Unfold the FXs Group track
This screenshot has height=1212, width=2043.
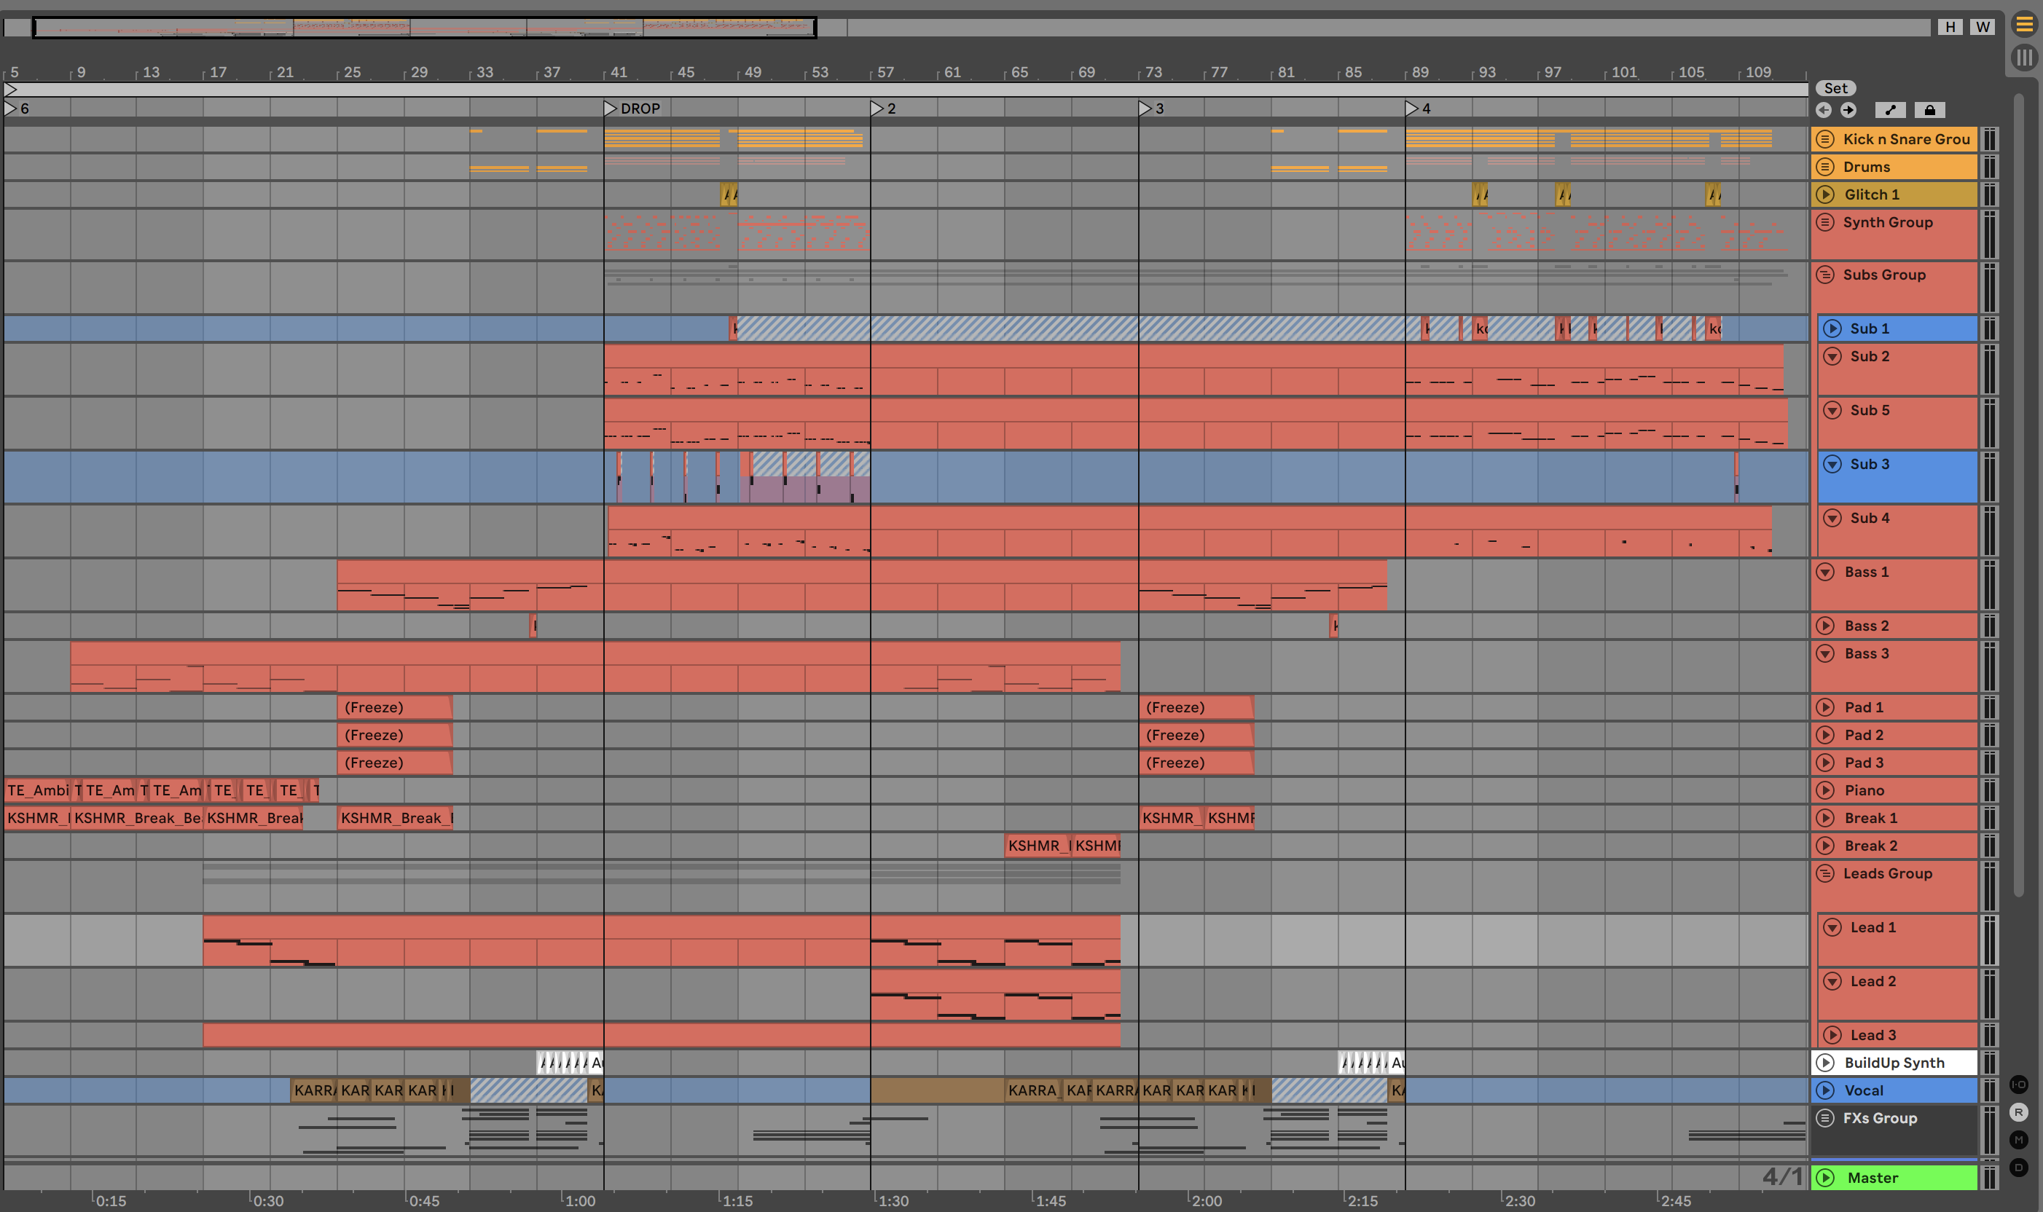coord(1825,1118)
